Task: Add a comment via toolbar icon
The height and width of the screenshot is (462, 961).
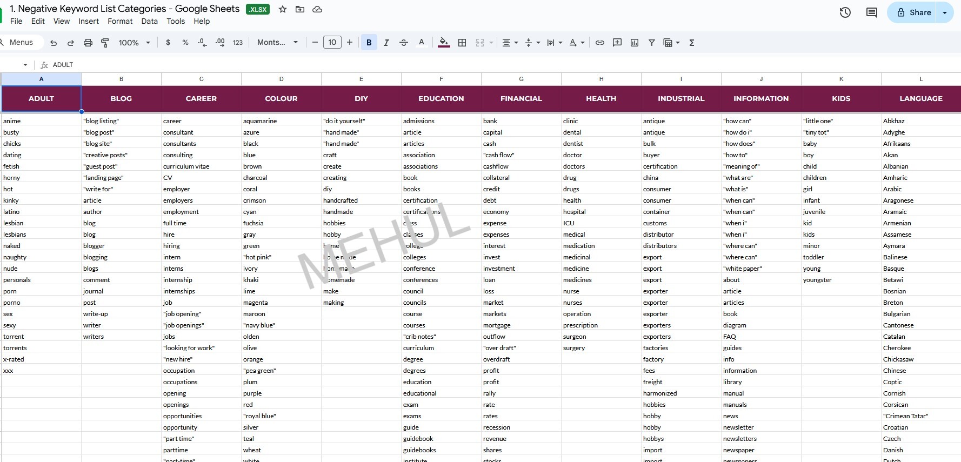Action: pyautogui.click(x=617, y=43)
